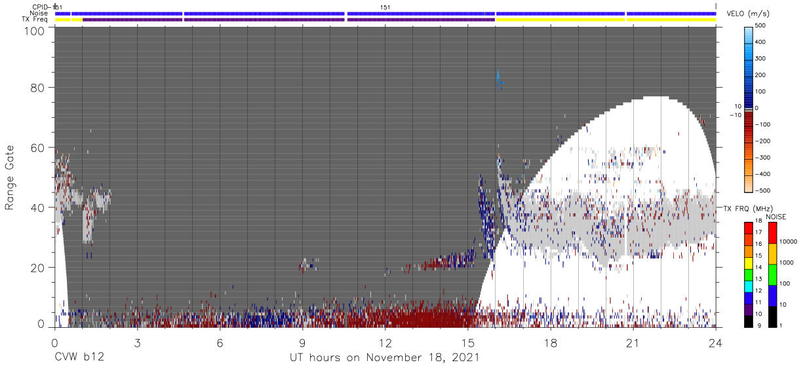Viewport: 805px width, 371px height.
Task: Click the 15 UT hour tick label
Action: [467, 342]
